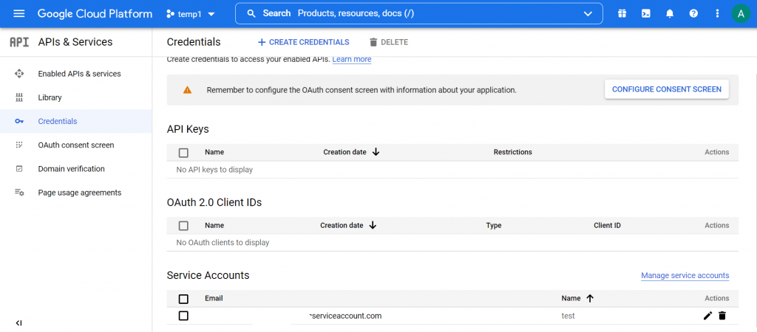Click CONFIGURE CONSENT SCREEN button

667,89
